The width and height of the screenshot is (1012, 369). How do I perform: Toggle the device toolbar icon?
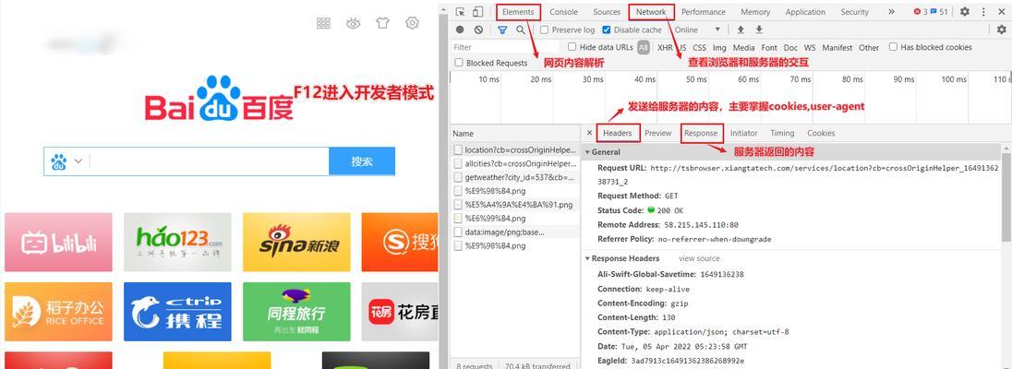tap(477, 12)
